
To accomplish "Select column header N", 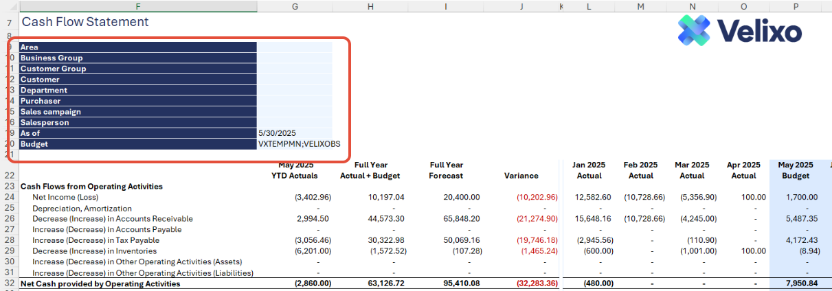I will [692, 6].
